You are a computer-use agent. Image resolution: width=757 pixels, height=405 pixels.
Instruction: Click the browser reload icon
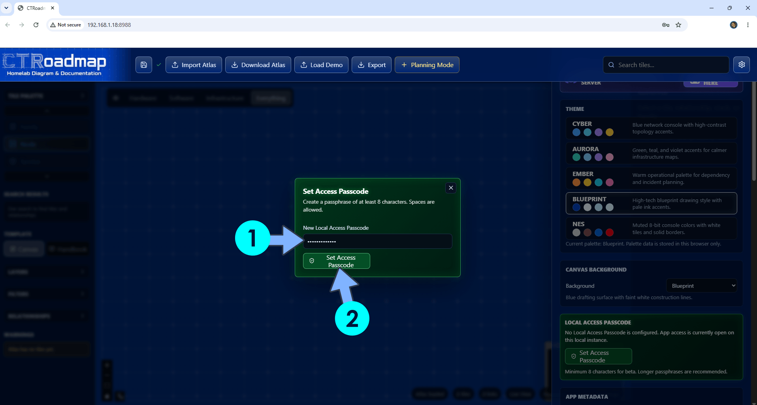36,24
